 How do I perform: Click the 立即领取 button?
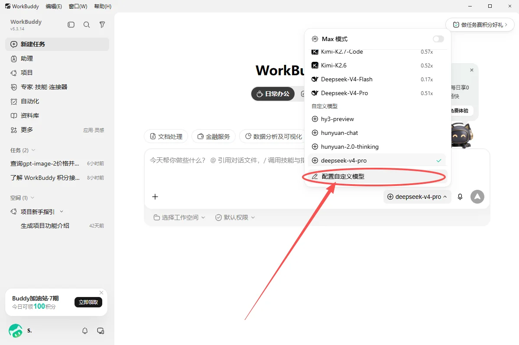point(88,302)
